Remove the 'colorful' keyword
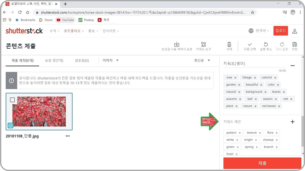305x171 pixels. coord(275,78)
